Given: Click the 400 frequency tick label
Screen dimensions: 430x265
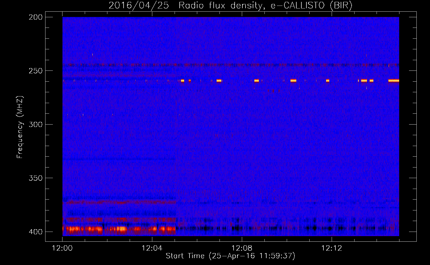Looking at the screenshot, I should (x=36, y=232).
